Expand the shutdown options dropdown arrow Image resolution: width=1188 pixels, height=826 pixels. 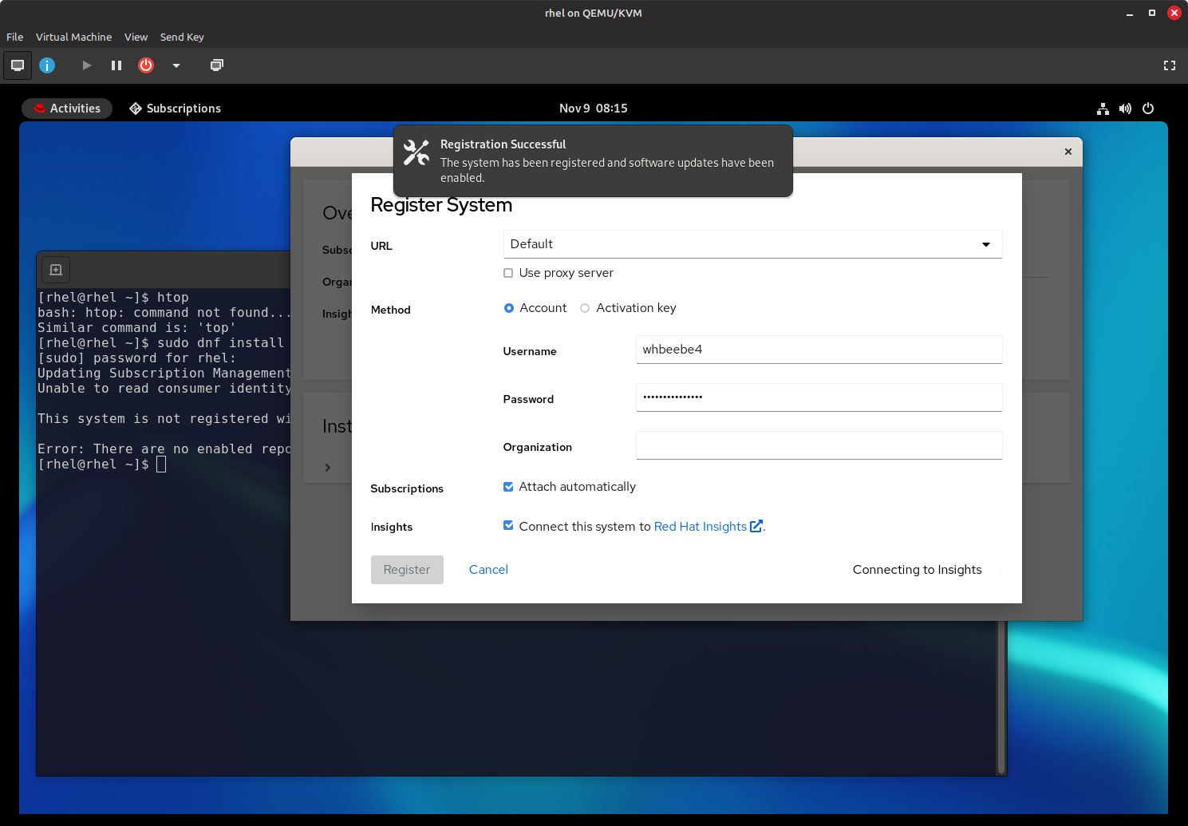(x=176, y=65)
